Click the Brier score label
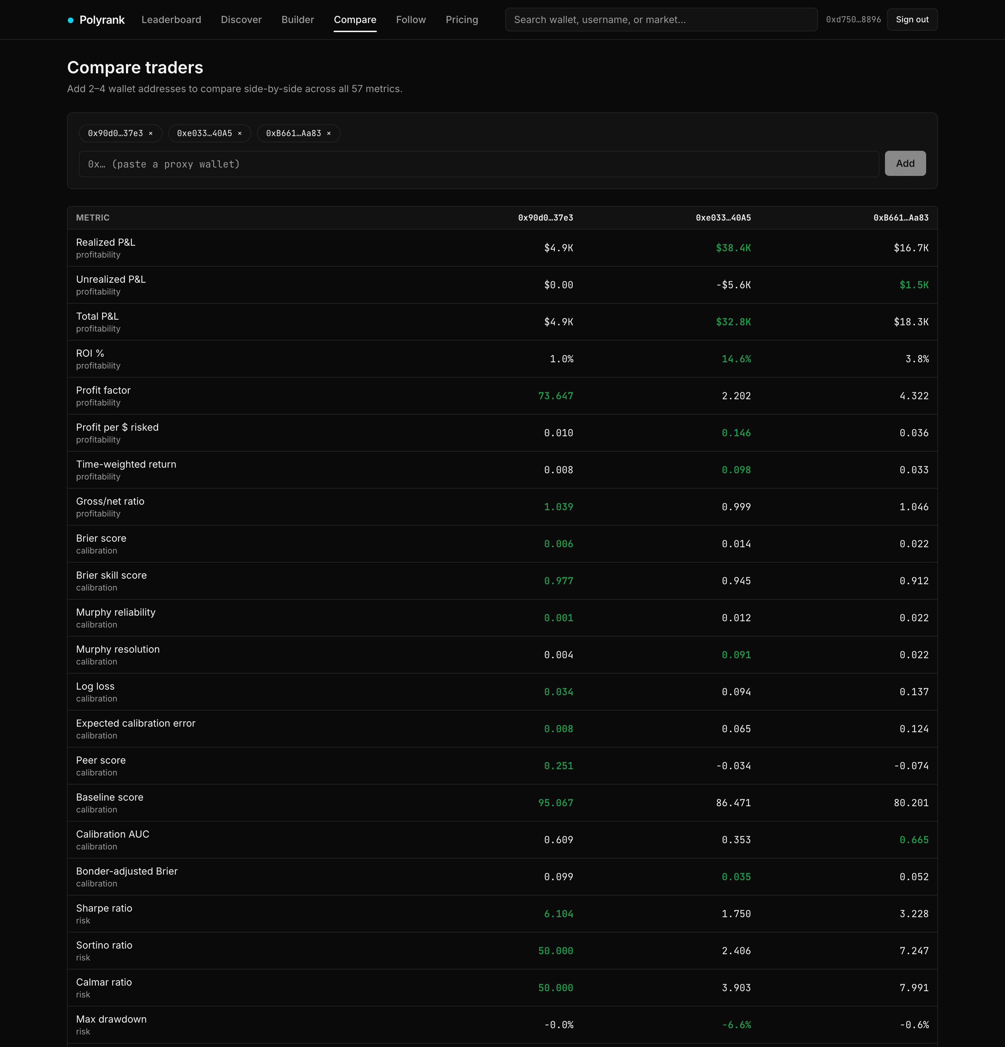The width and height of the screenshot is (1005, 1047). click(101, 539)
